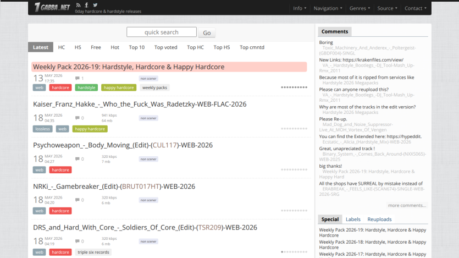Switch to the Reuploads sidebar tab
The image size is (459, 258).
click(379, 219)
